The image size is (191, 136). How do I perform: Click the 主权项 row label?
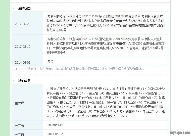20,103
